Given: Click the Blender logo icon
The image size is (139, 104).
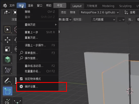Looking at the screenshot, I should [x=5, y=6].
